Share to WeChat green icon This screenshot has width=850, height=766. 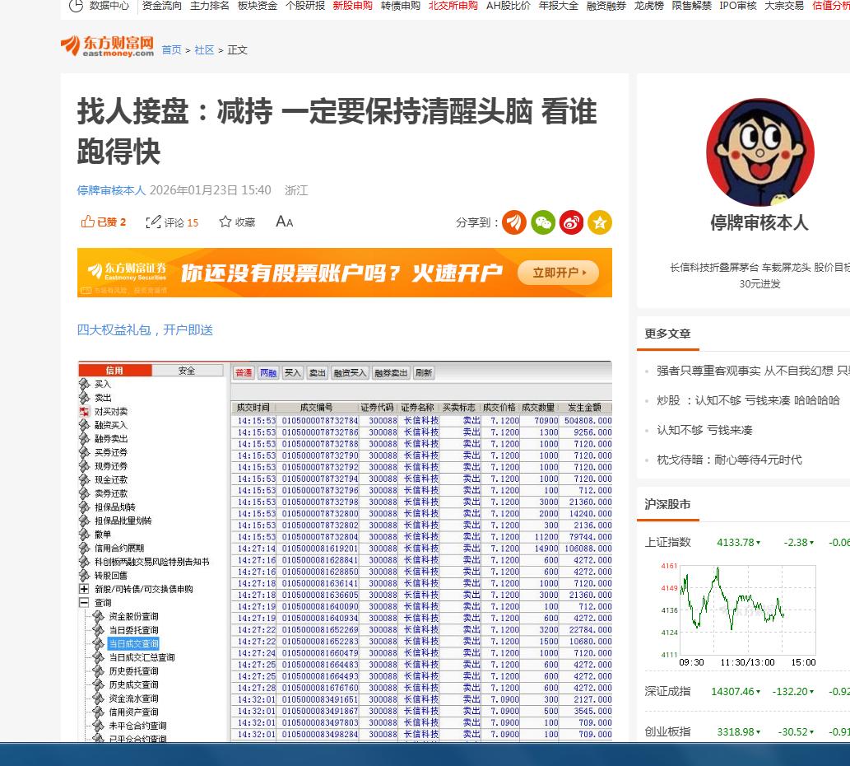(542, 222)
